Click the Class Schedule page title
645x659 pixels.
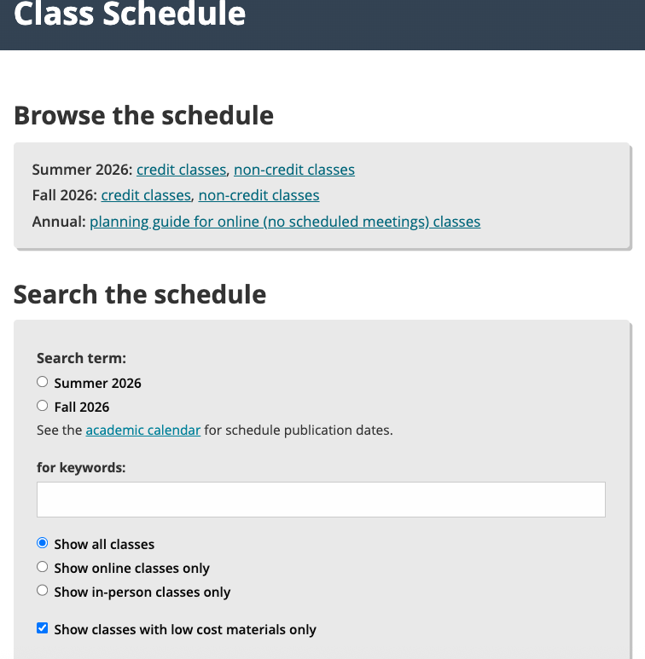(x=130, y=14)
